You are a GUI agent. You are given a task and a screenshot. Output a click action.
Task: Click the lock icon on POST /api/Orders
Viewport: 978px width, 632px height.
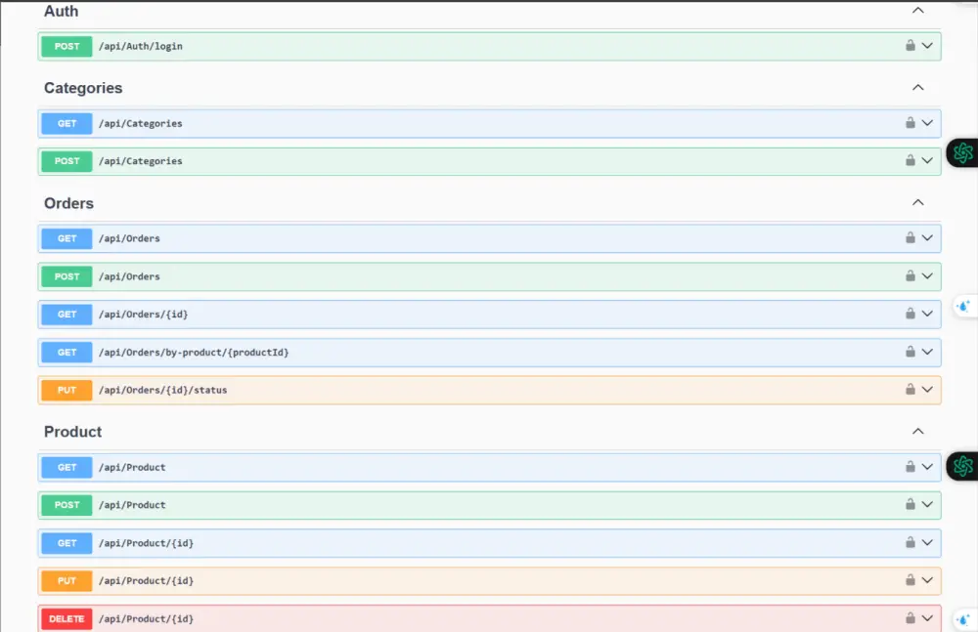911,276
